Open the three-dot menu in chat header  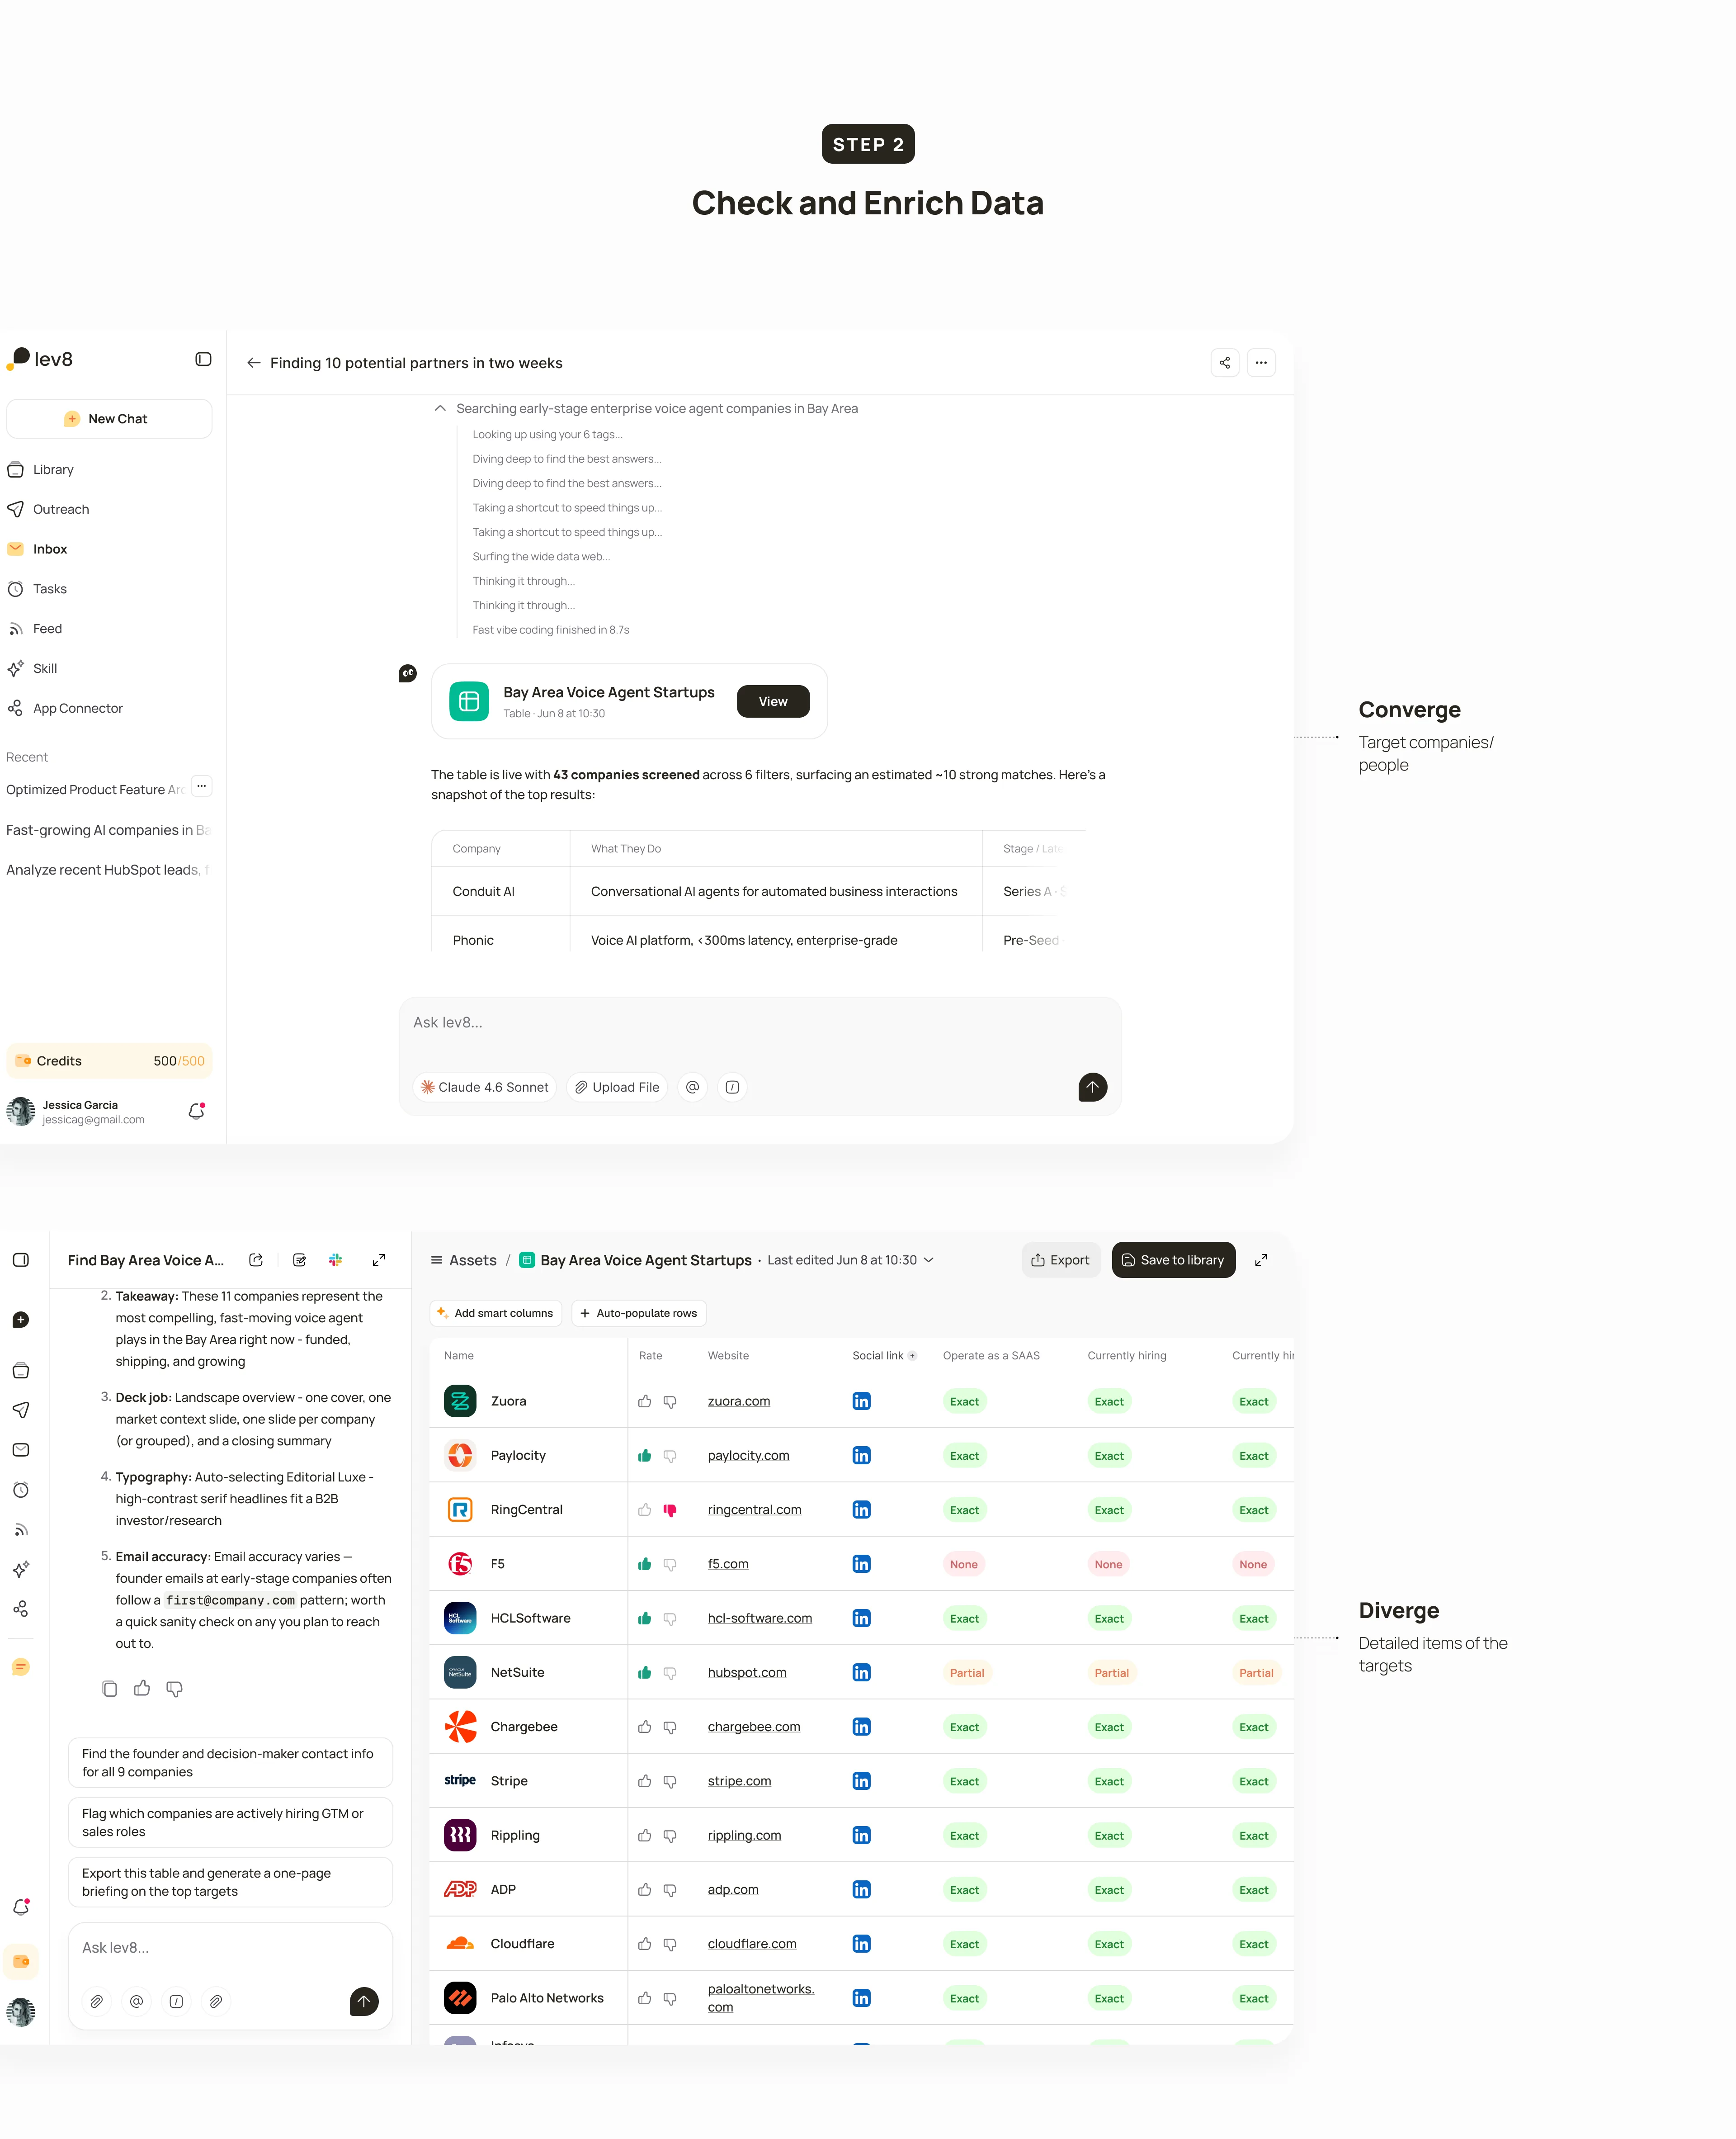[1261, 362]
